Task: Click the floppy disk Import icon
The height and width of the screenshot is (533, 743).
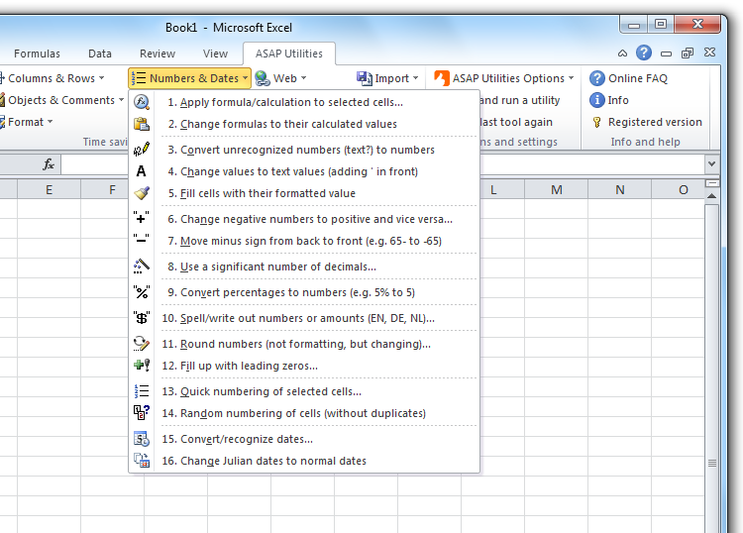Action: coord(364,78)
